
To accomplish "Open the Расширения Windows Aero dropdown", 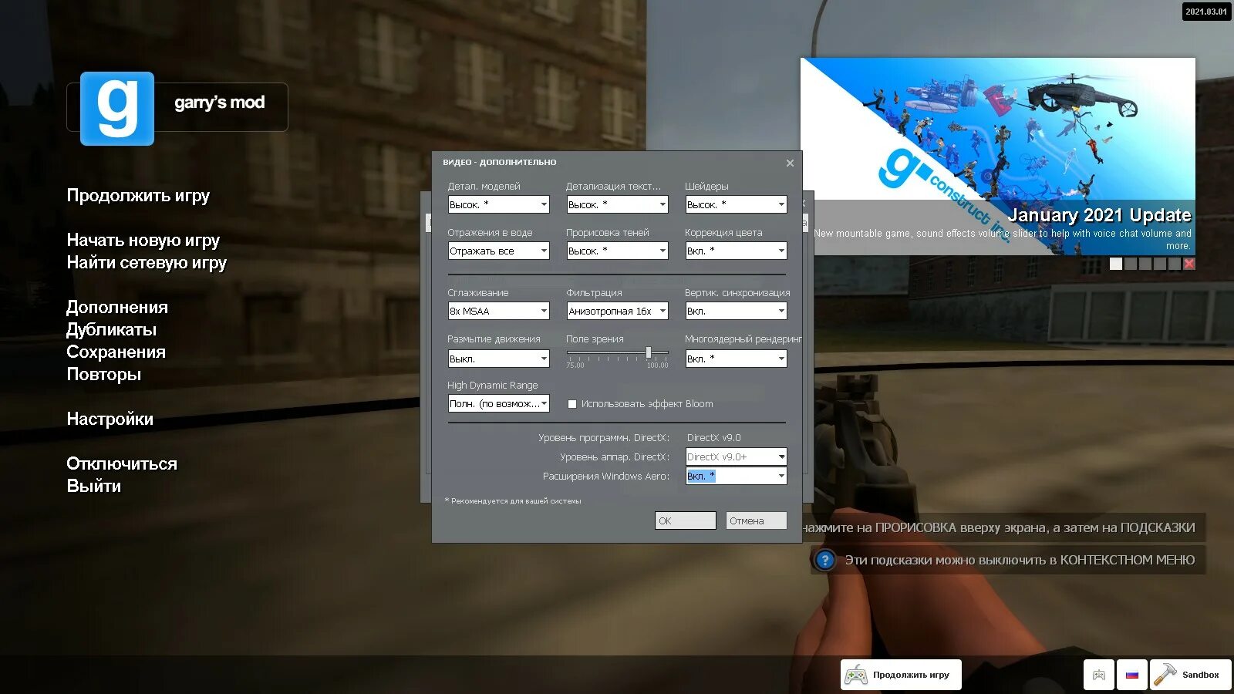I will click(x=737, y=476).
